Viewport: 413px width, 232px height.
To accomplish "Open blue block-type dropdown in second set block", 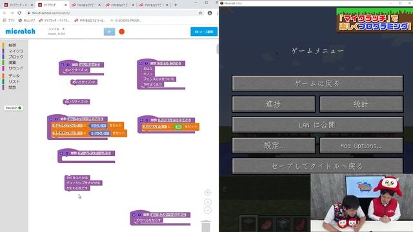I will point(100,133).
